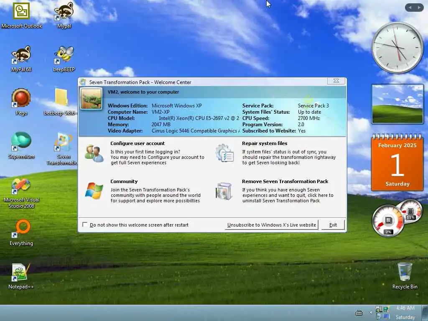The height and width of the screenshot is (321, 428).
Task: Click 'VM2, welcome to your computer' header
Action: 143,92
